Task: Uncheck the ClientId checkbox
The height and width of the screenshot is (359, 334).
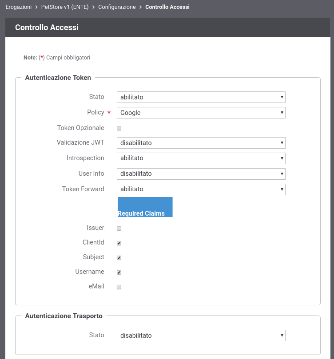Action: point(119,243)
